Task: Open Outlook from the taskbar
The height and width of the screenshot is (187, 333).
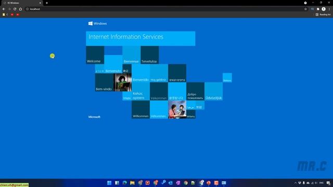Action: pos(171,183)
